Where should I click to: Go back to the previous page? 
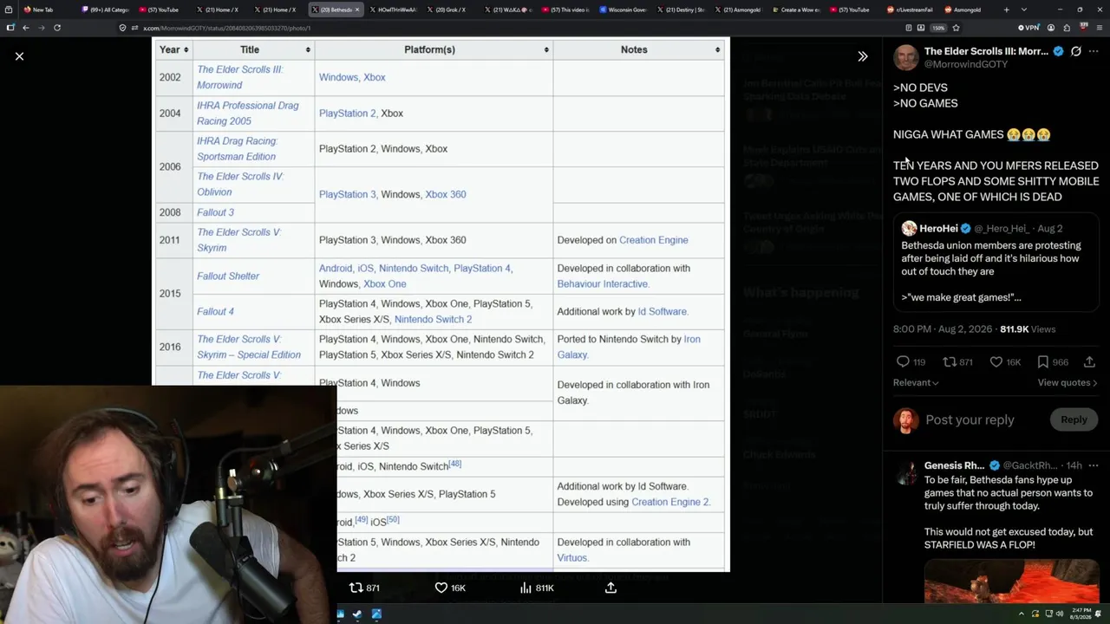pos(26,28)
